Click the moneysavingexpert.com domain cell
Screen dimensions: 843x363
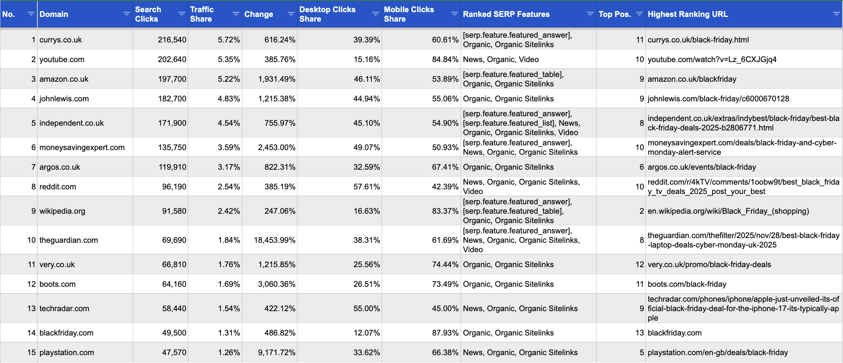coord(82,147)
